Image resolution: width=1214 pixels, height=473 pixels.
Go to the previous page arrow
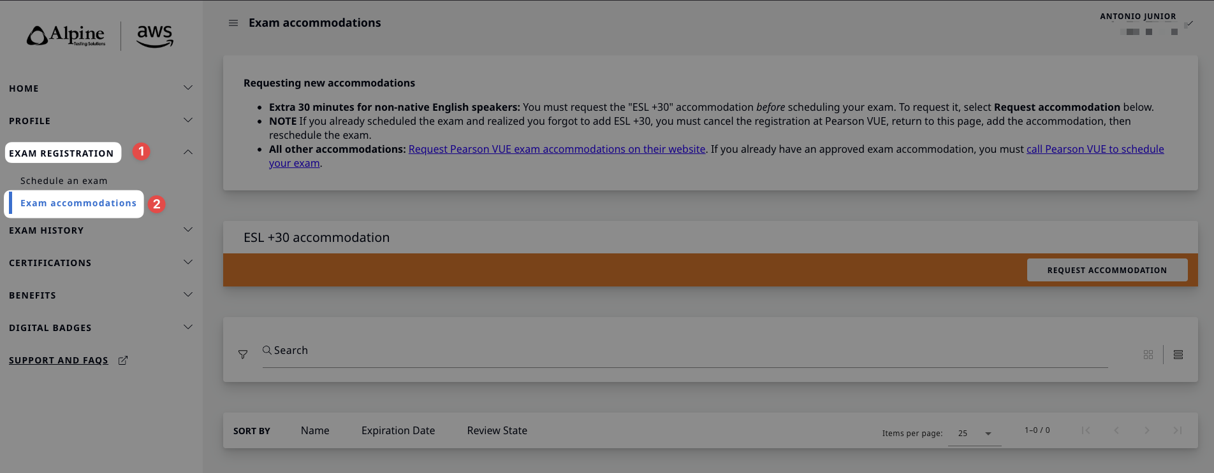click(x=1116, y=430)
